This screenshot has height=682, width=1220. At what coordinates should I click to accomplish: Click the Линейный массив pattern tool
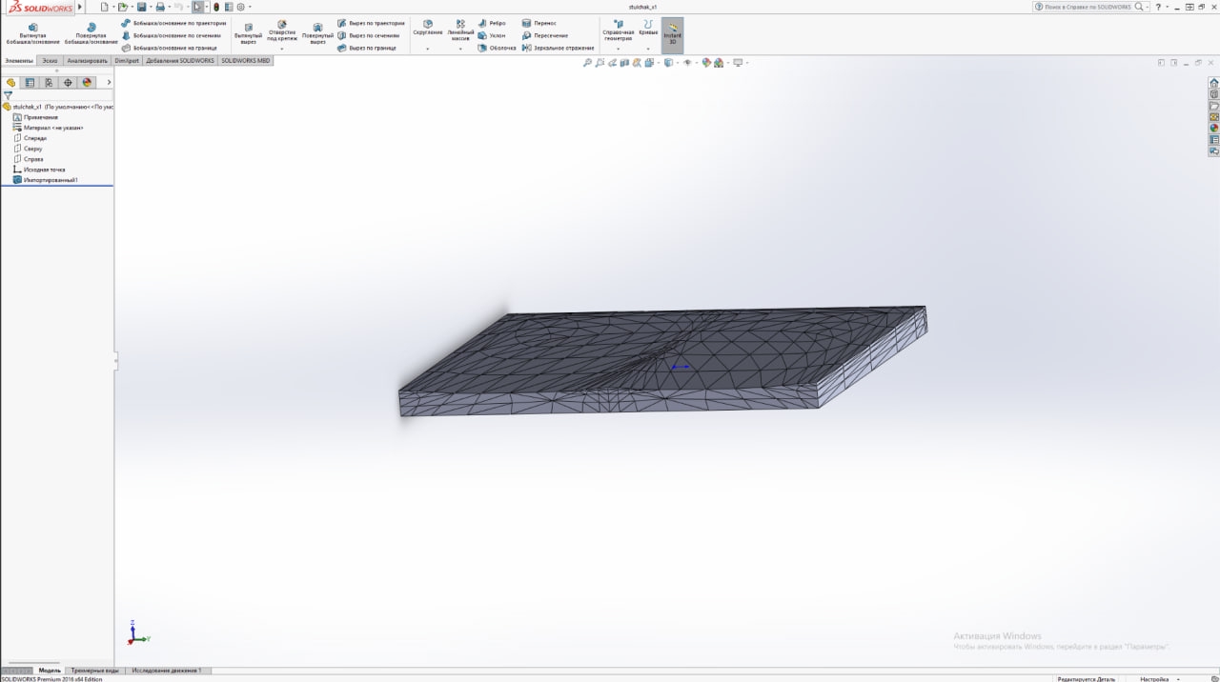460,30
